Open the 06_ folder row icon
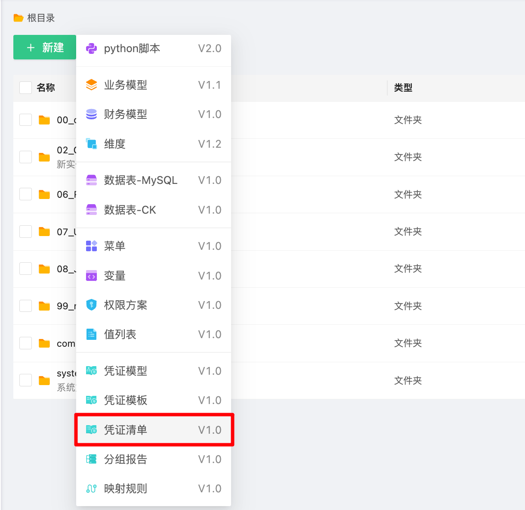 (44, 195)
